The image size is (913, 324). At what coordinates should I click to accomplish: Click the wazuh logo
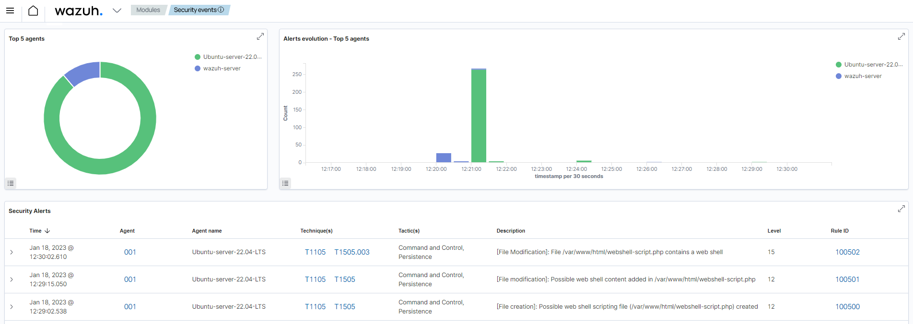[79, 11]
